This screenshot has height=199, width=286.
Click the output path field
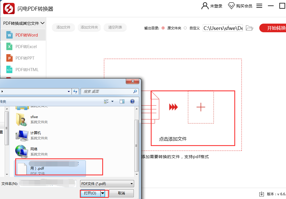(223, 28)
